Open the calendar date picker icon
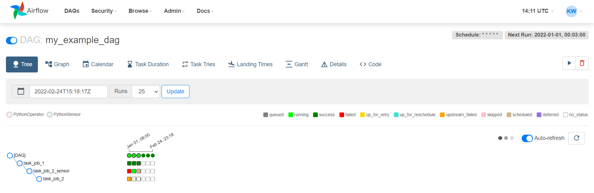This screenshot has height=193, width=594. click(x=21, y=92)
